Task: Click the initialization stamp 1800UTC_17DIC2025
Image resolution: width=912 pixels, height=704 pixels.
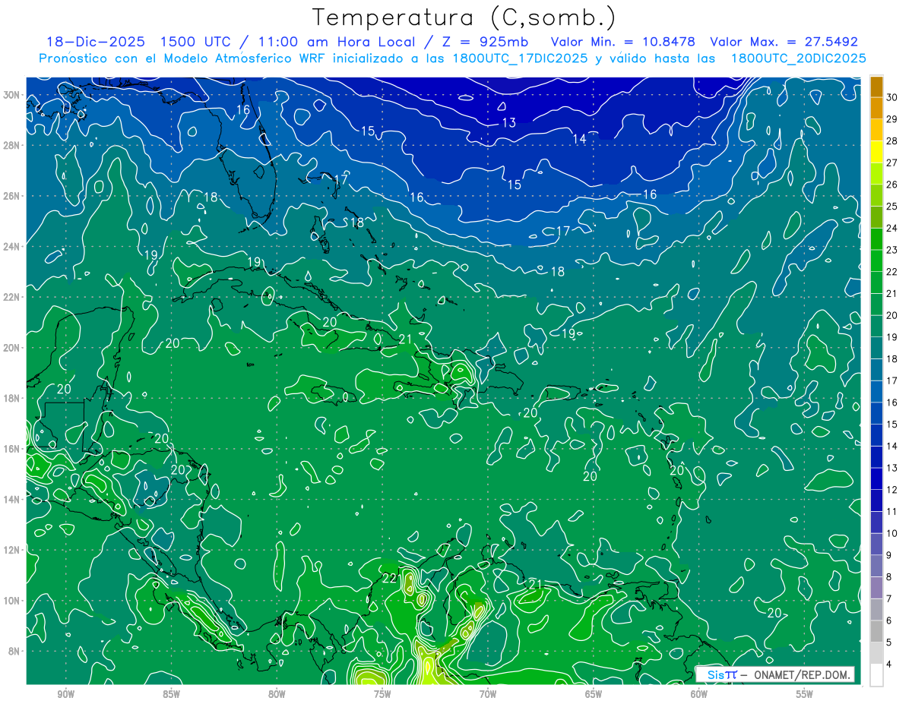Action: (521, 58)
